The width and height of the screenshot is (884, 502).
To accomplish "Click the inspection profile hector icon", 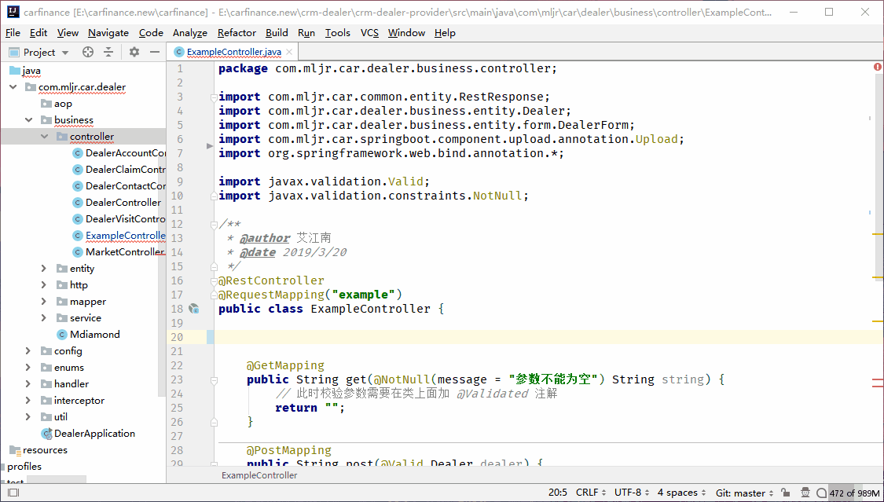I will point(804,493).
